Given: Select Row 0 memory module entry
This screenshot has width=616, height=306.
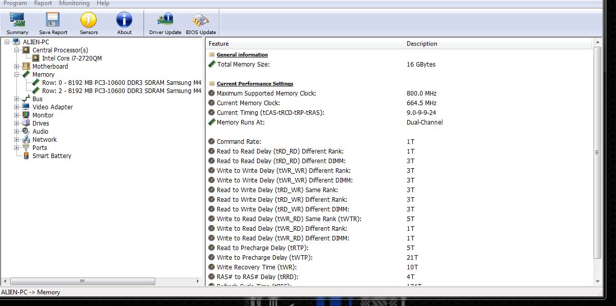Looking at the screenshot, I should (x=121, y=83).
